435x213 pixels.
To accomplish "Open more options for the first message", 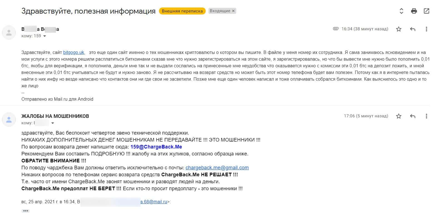I will click(x=426, y=29).
